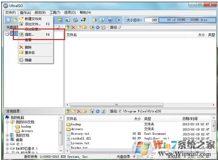
Task: Click the 650MB capacity bar
Action: point(187,20)
